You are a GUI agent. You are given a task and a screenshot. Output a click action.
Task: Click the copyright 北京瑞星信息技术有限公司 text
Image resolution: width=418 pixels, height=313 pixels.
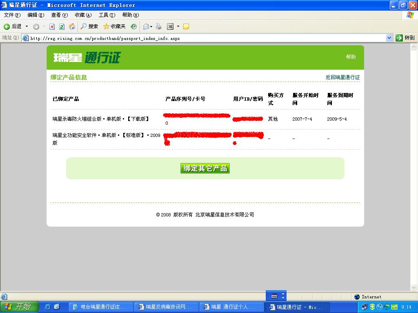[x=225, y=214]
